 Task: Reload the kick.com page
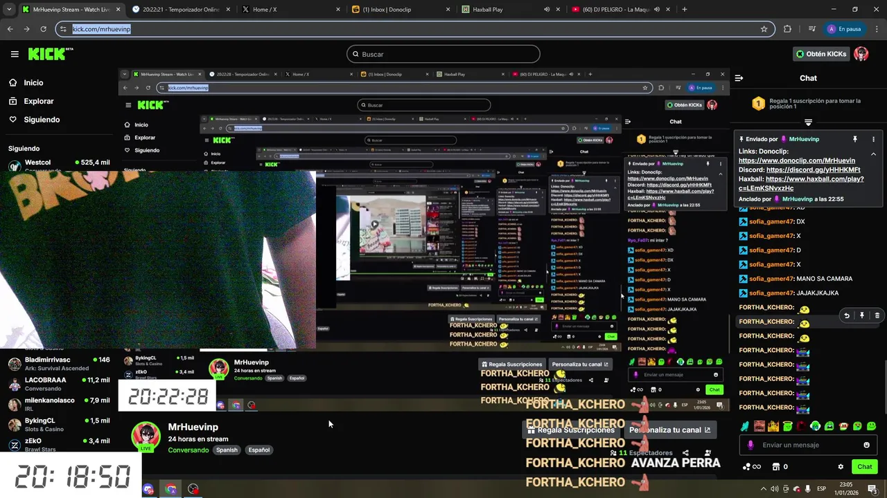click(43, 29)
